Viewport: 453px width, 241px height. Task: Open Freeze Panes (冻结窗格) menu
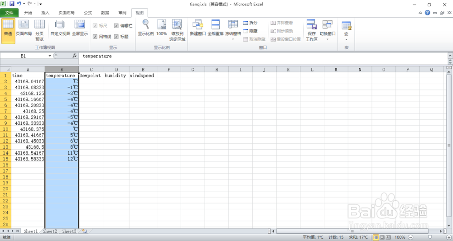tap(233, 30)
